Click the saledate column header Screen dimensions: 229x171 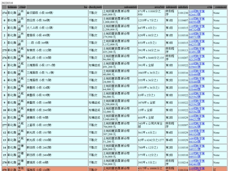183,7
